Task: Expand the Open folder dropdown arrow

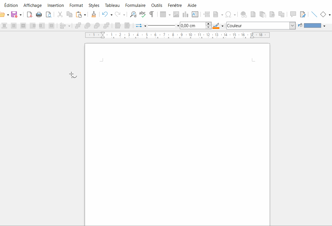Action: 8,15
